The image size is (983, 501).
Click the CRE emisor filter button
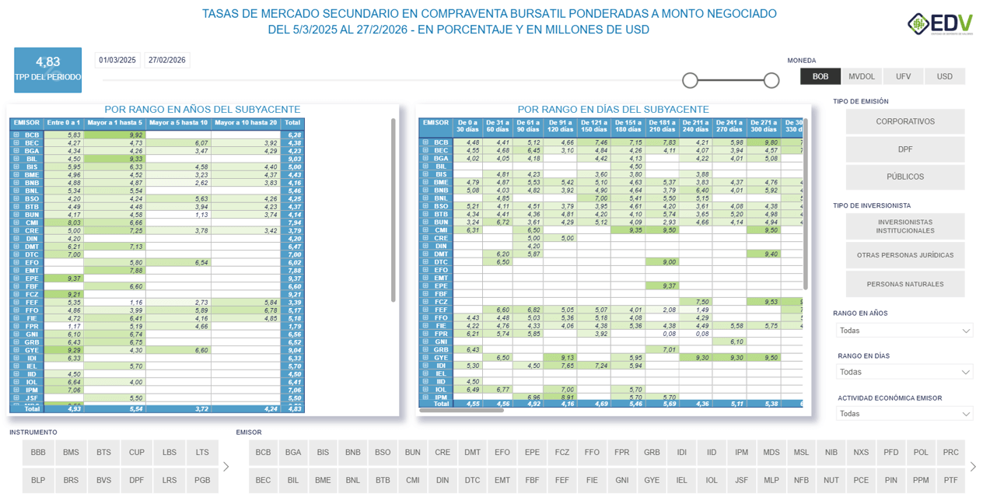(x=442, y=452)
